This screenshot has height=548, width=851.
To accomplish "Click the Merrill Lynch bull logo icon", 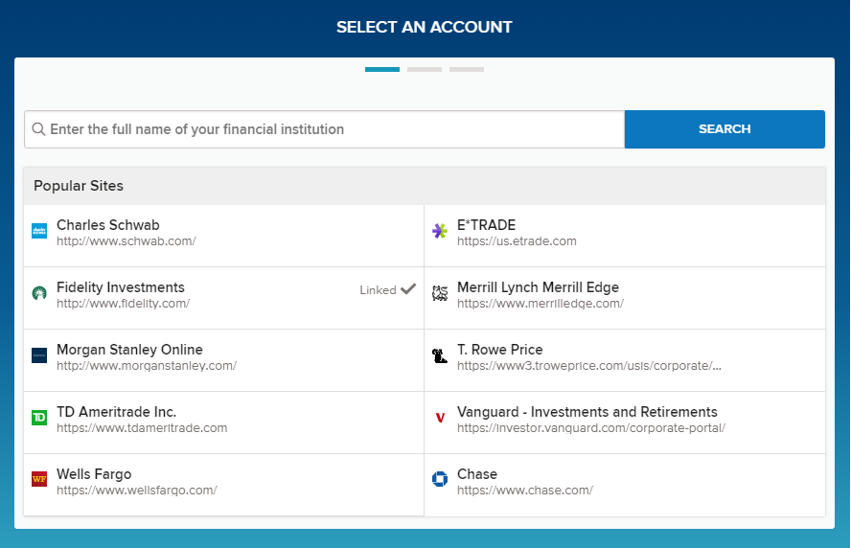I will click(x=440, y=293).
